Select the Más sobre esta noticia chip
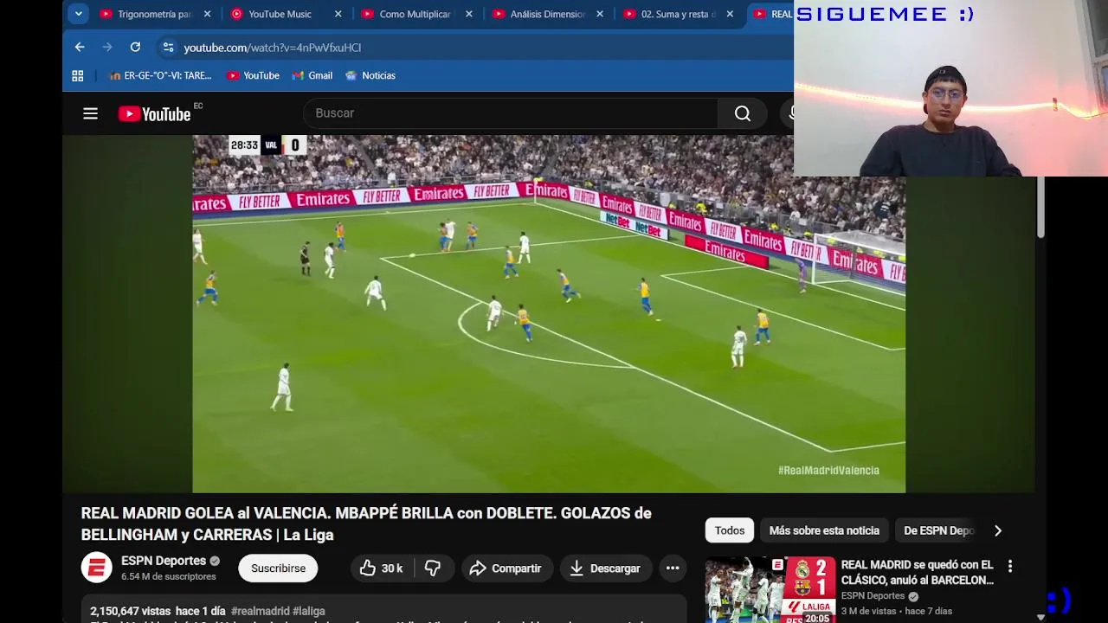1108x623 pixels. click(824, 530)
